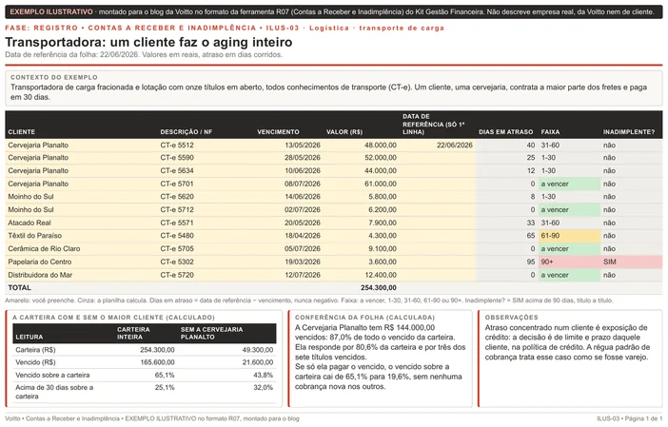
Task: Click the 'CT-e 5705' cell
Action: [177, 248]
